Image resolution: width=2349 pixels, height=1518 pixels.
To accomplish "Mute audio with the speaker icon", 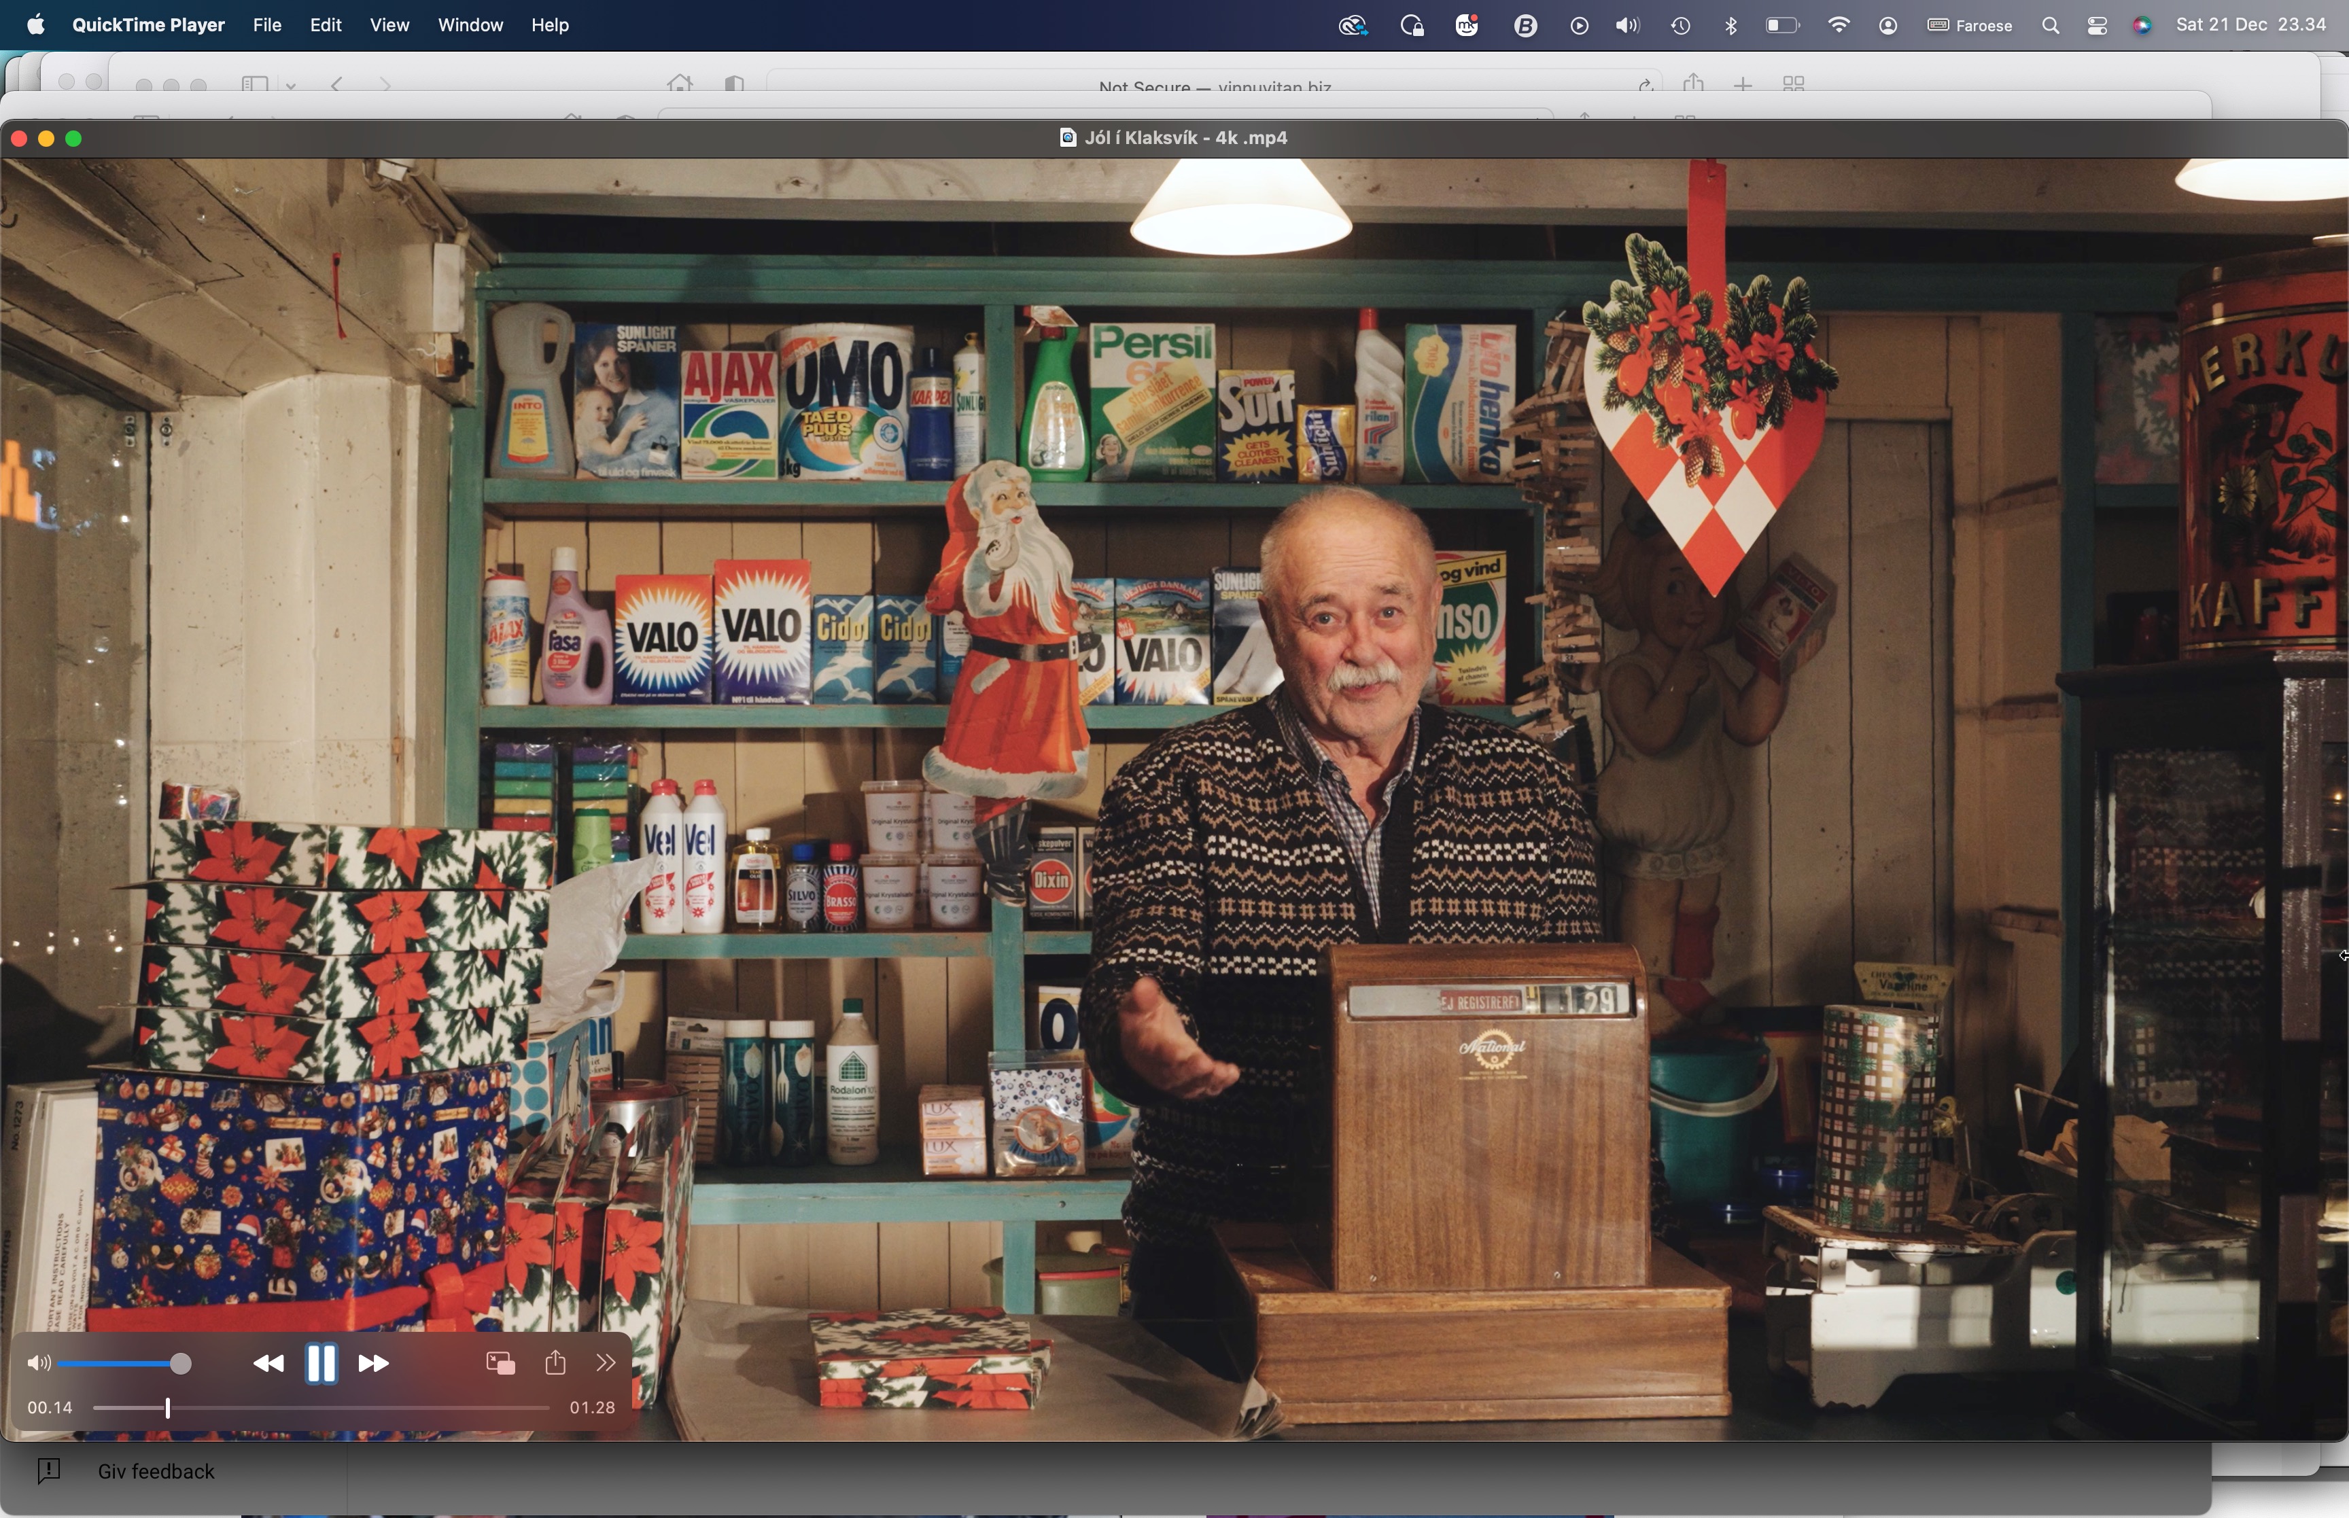I will [x=39, y=1364].
